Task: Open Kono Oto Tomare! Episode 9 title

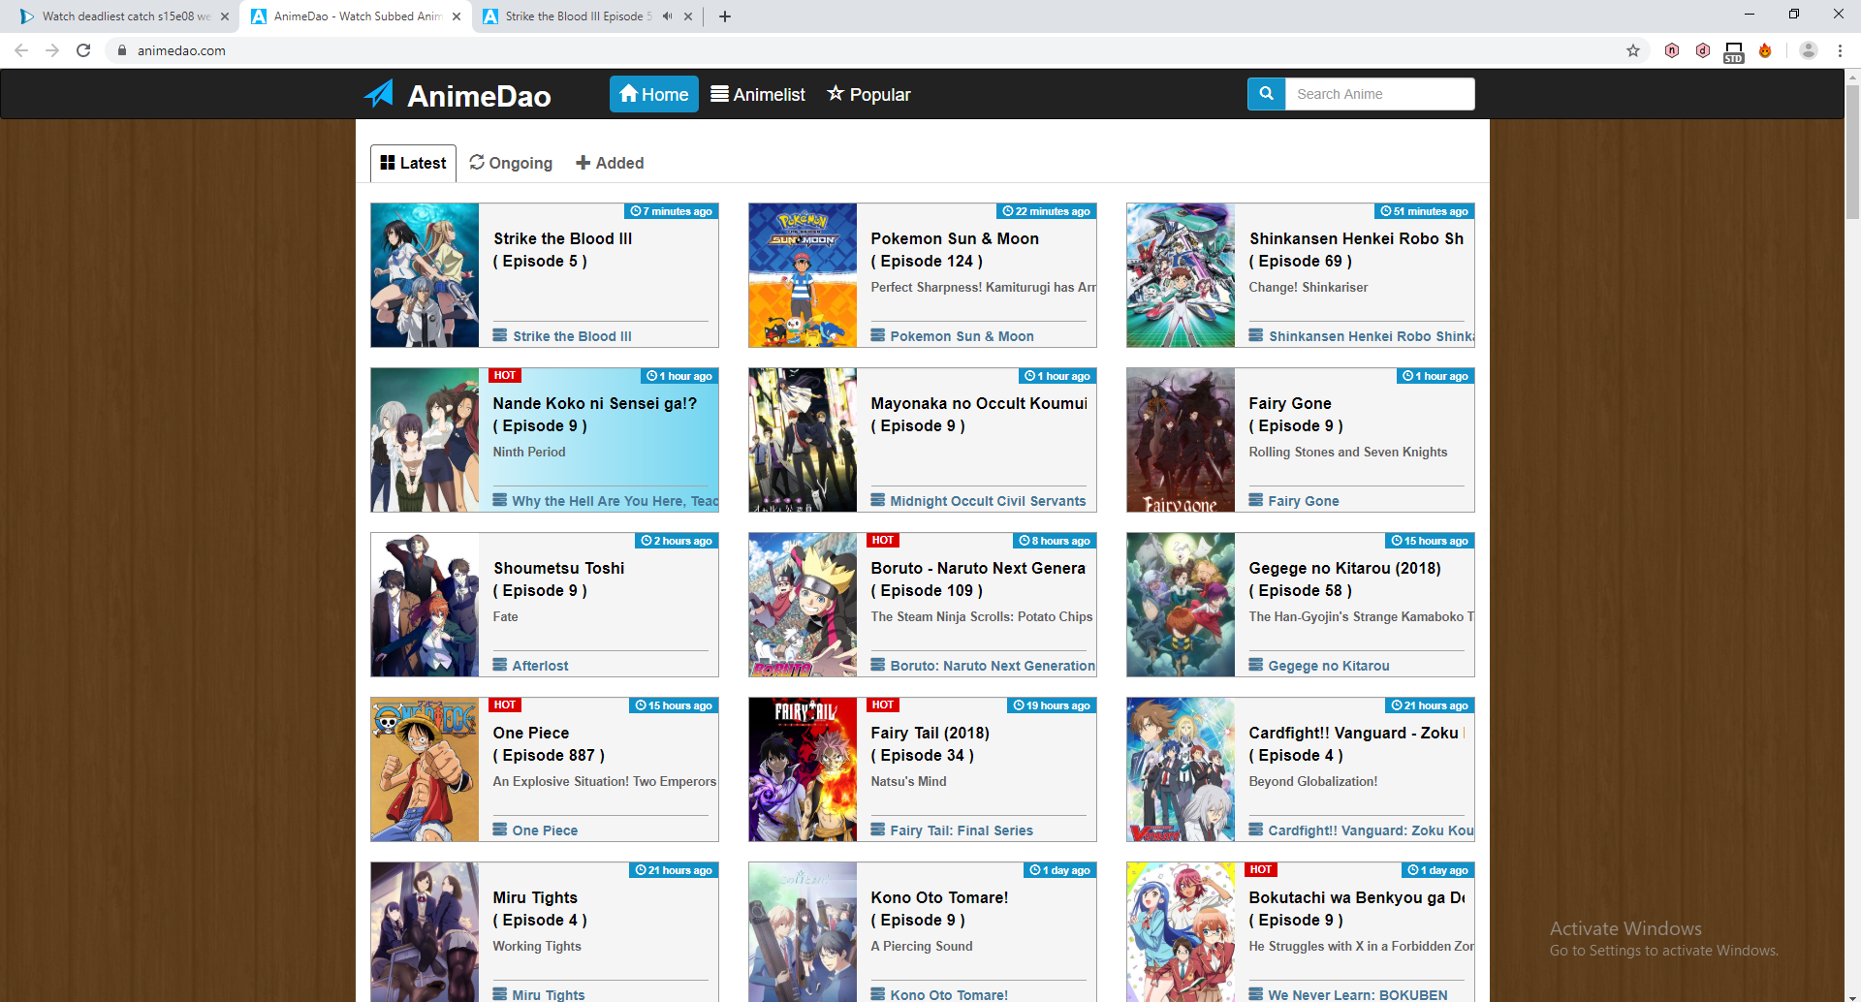Action: point(939,908)
